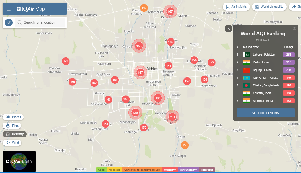301x173 pixels.
Task: Open World air quality page
Action: [269, 7]
